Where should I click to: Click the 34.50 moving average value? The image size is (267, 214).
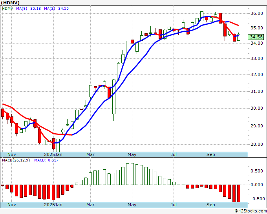point(63,8)
